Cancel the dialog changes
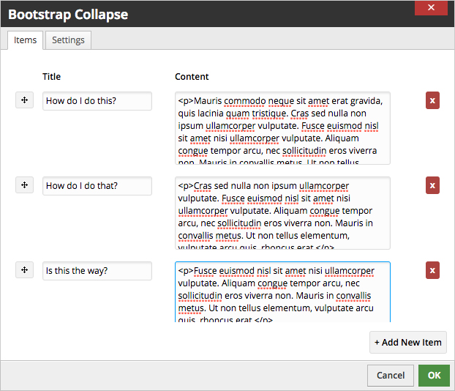Screen dimensions: 455x391 (391, 376)
